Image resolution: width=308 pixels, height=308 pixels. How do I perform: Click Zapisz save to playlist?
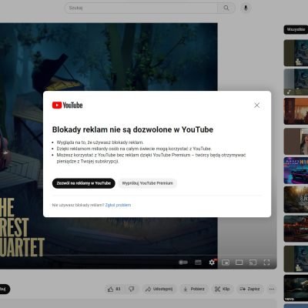click(250, 289)
